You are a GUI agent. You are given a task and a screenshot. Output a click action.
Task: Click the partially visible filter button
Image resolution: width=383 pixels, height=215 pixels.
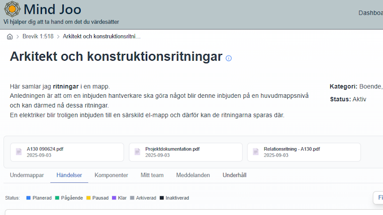[x=378, y=197]
